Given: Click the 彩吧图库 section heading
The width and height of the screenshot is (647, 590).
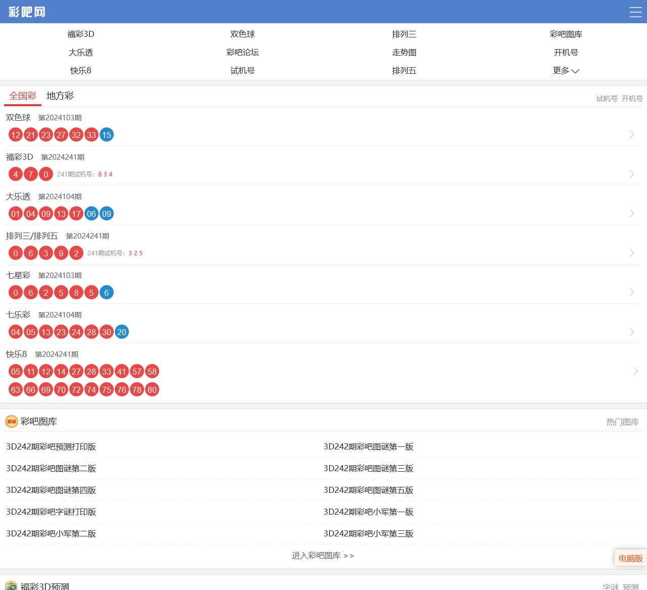Looking at the screenshot, I should pyautogui.click(x=39, y=421).
